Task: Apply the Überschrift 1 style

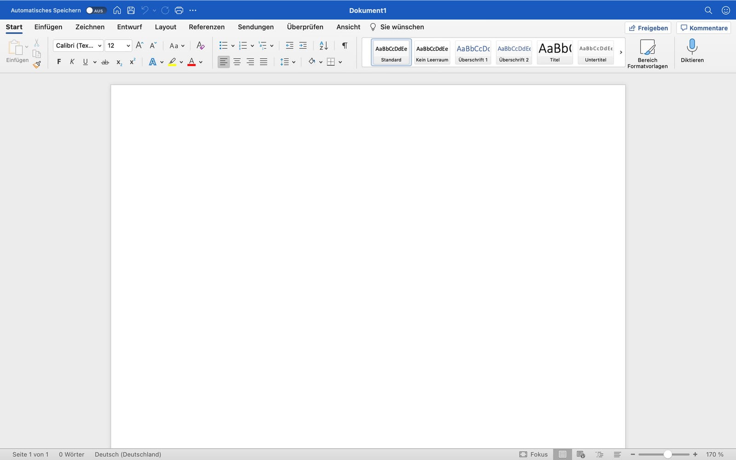Action: (473, 52)
